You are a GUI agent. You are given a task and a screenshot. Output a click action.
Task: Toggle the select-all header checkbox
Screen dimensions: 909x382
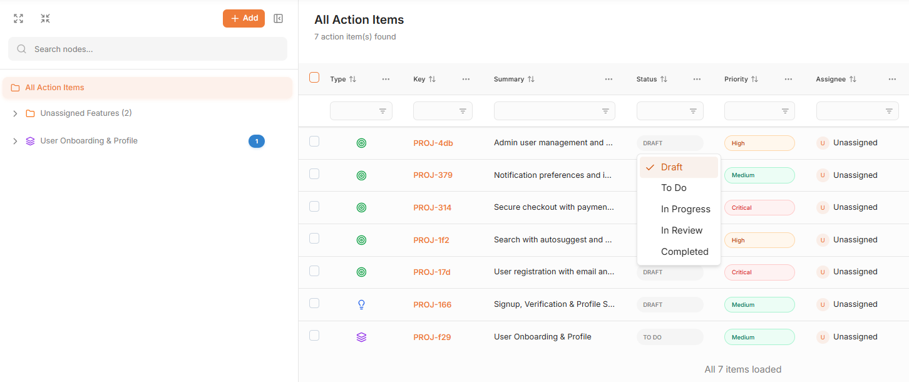point(314,78)
